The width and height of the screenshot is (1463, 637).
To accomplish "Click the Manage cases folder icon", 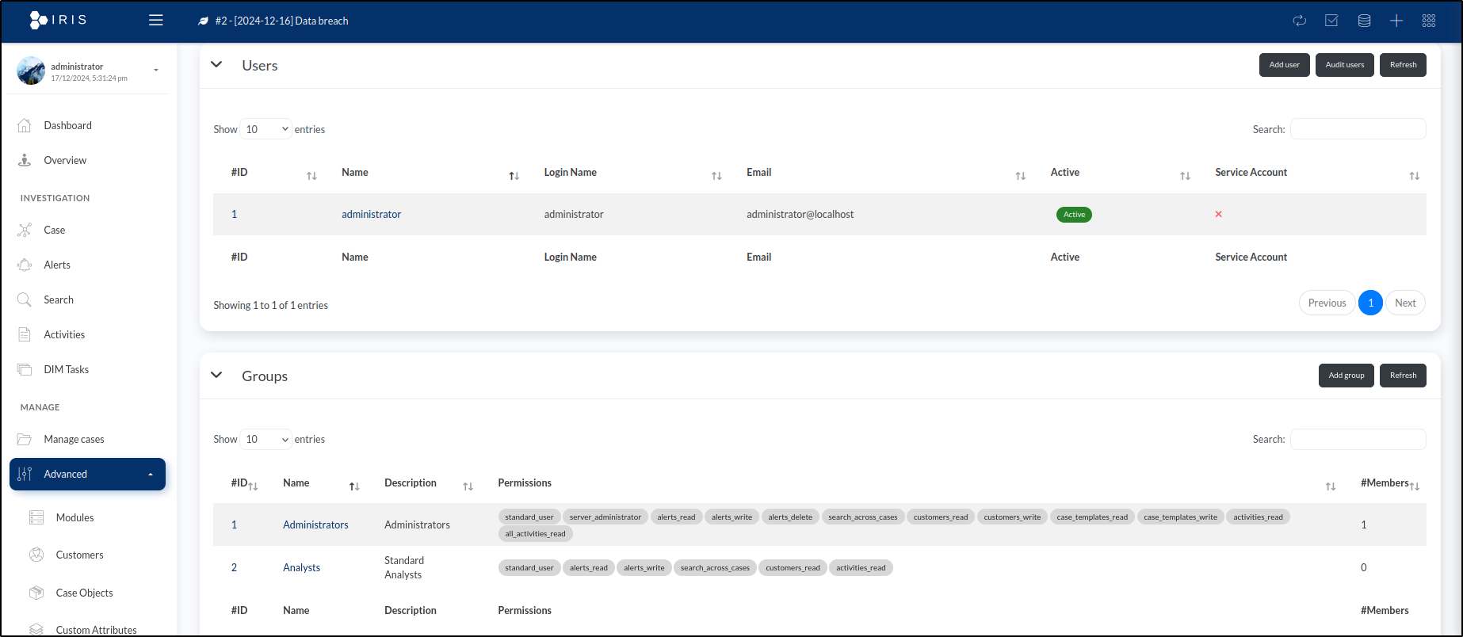I will click(25, 439).
